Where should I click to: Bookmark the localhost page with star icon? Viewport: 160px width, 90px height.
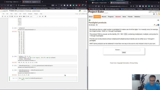(56, 5)
